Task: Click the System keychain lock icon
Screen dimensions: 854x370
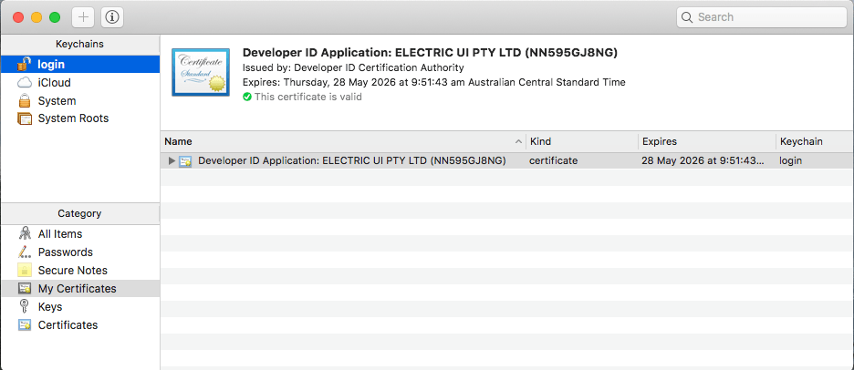Action: (25, 101)
